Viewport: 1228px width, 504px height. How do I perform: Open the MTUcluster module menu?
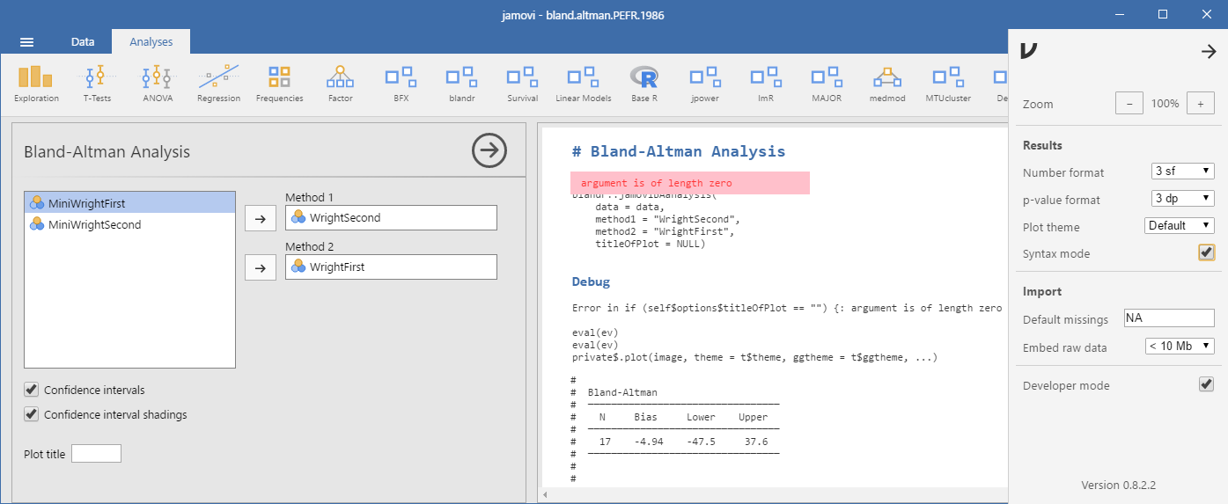947,84
